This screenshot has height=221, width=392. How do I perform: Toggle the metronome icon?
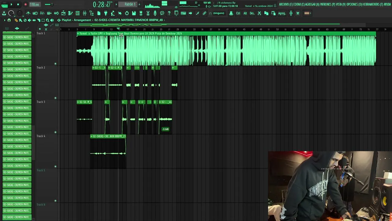point(28,13)
